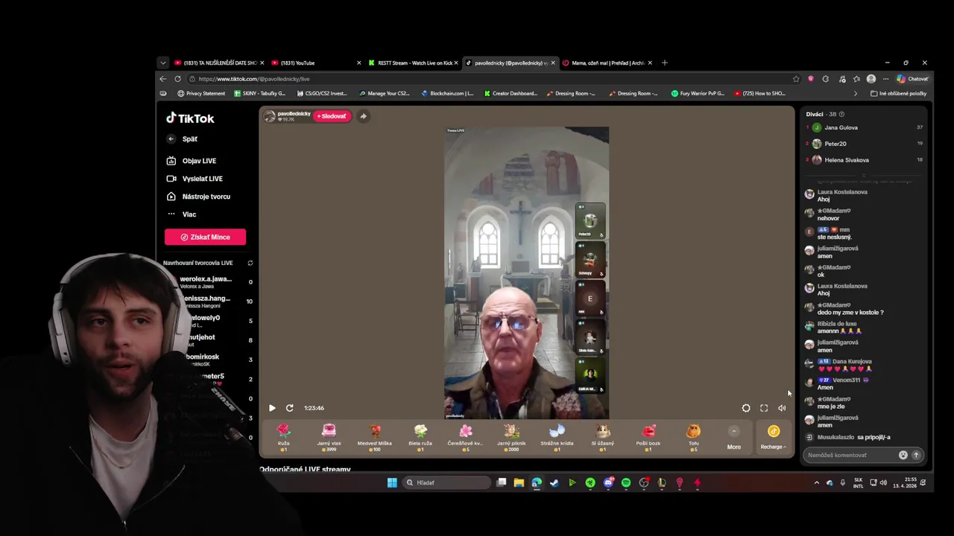Screen dimensions: 954x536
Task: Select top viewer Jana Gulova
Action: click(841, 128)
